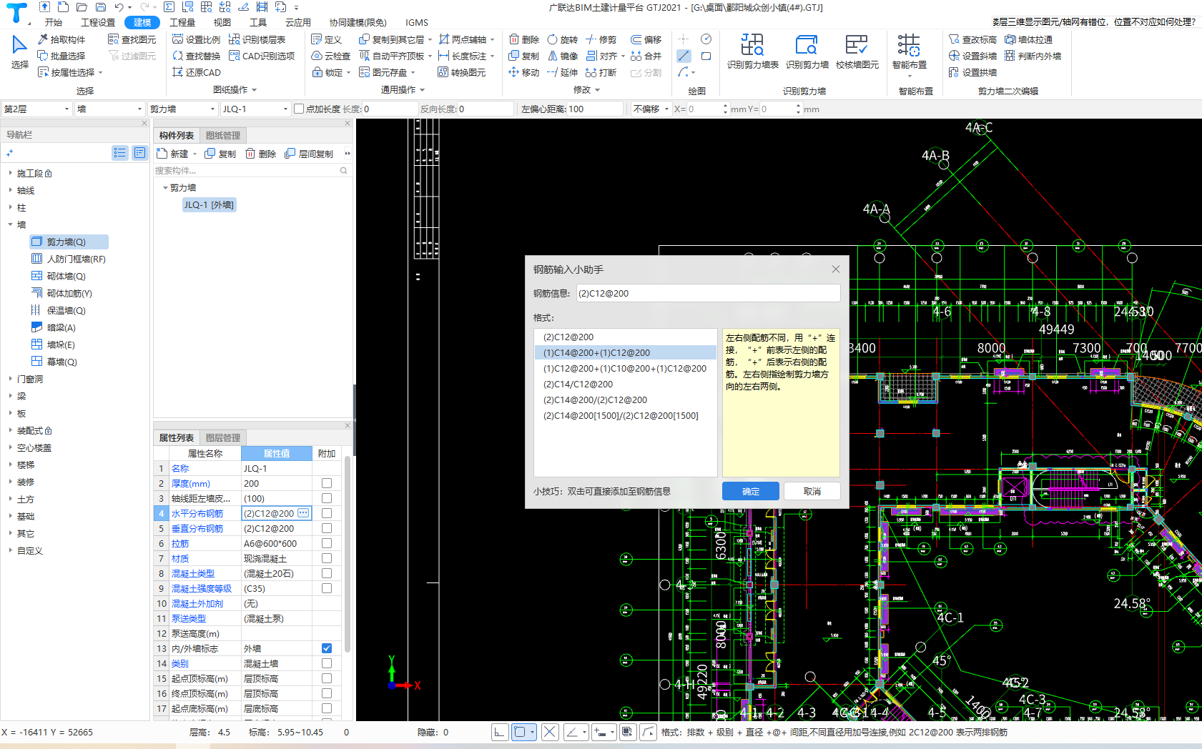Expand the 柱 tree node

tap(10, 207)
